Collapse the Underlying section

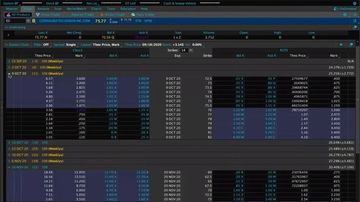click(x=6, y=27)
